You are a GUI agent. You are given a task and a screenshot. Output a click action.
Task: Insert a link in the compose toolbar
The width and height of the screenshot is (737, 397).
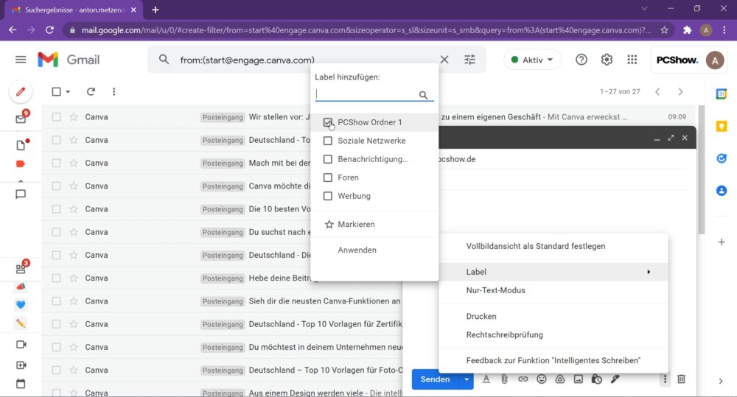(x=523, y=379)
